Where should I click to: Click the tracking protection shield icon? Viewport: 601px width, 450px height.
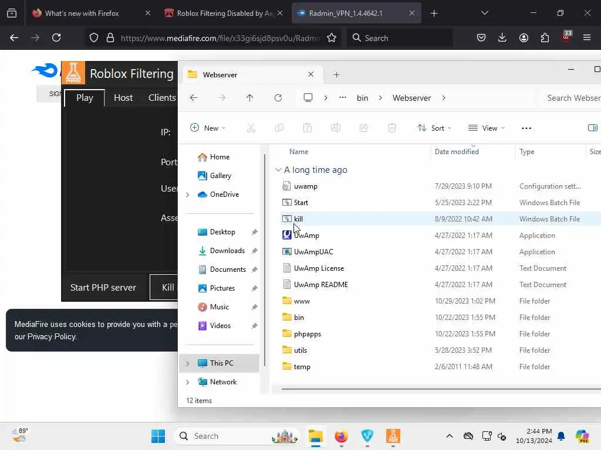click(94, 37)
